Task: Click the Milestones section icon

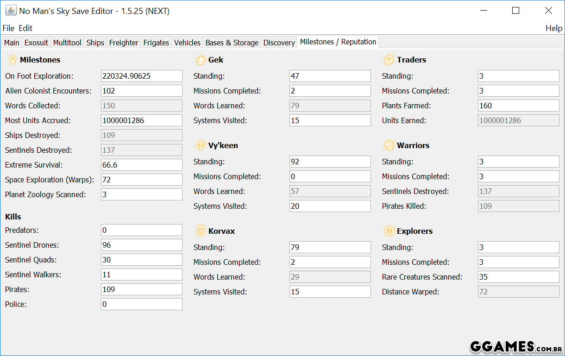Action: click(13, 60)
